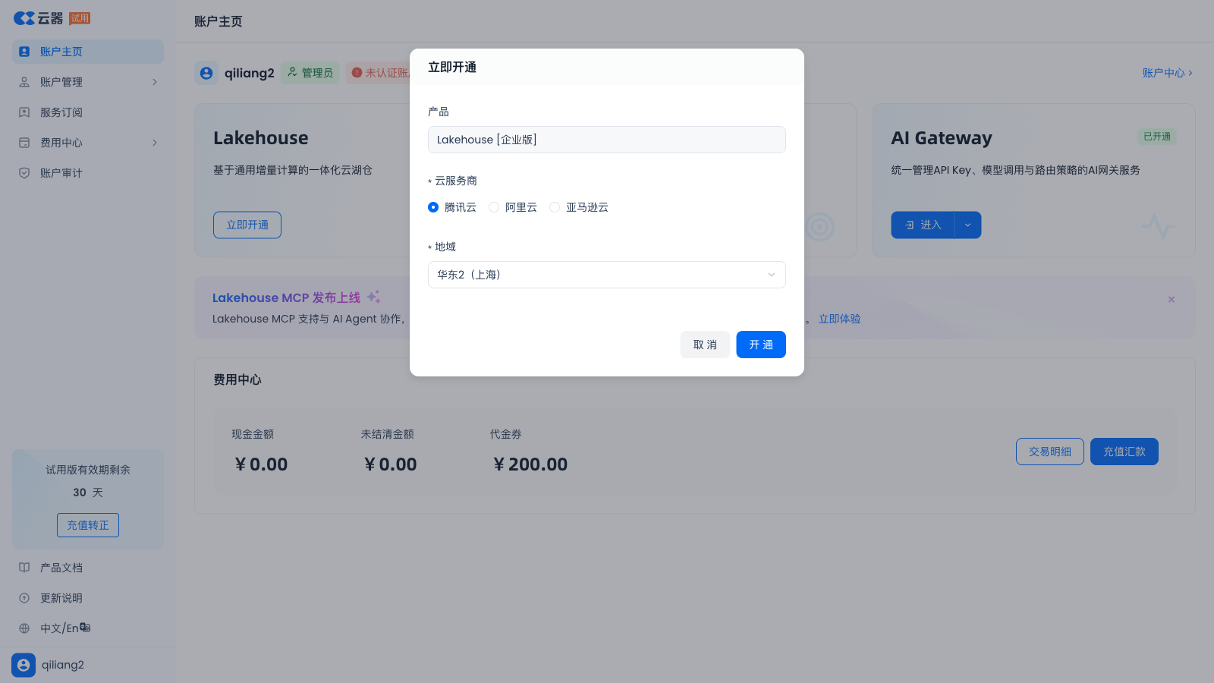The image size is (1214, 683).
Task: Open 更新说明 in the sidebar
Action: [88, 598]
